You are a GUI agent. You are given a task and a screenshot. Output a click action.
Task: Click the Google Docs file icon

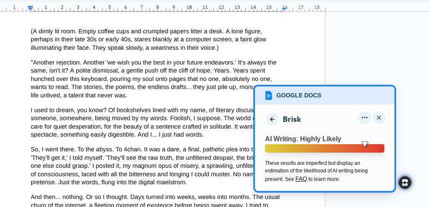269,96
